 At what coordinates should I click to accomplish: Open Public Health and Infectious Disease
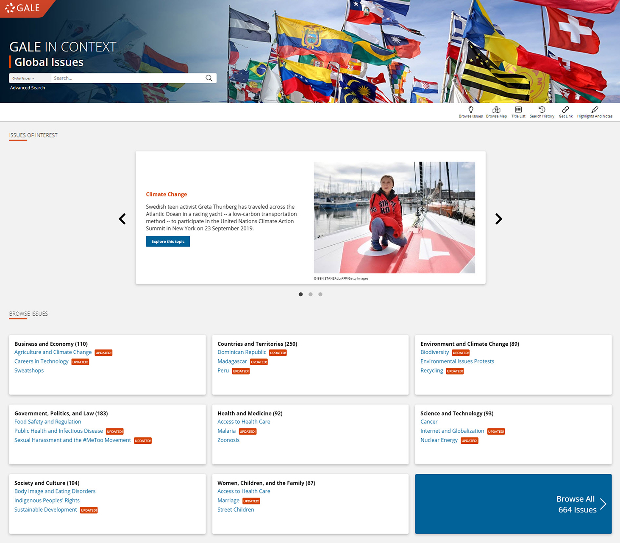(58, 431)
